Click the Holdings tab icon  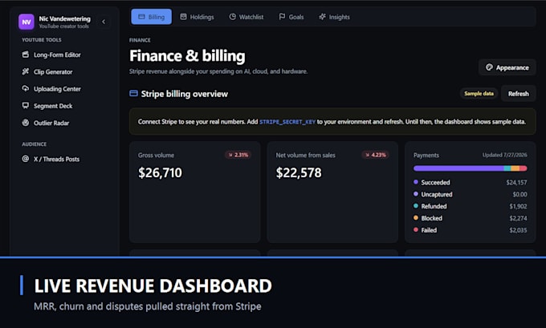coord(183,17)
